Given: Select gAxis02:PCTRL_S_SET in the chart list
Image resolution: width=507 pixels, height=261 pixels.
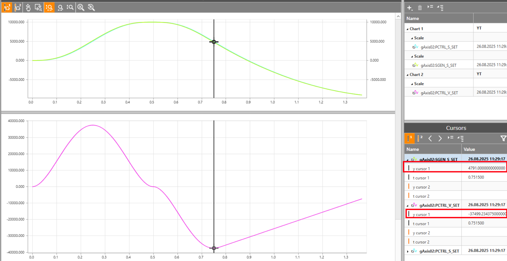Looking at the screenshot, I should [439, 47].
